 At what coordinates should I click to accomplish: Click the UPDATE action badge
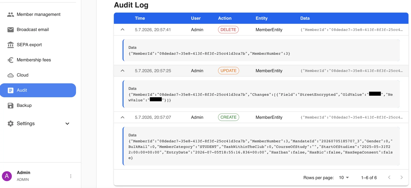click(x=229, y=71)
